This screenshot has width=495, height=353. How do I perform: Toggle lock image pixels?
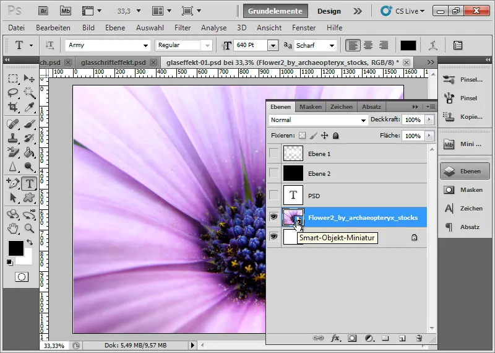tap(313, 136)
